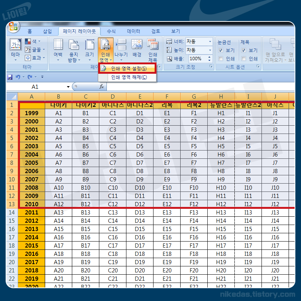This screenshot has height=301, width=301.
Task: Switch to the 데이터 tab
Action: (x=134, y=31)
